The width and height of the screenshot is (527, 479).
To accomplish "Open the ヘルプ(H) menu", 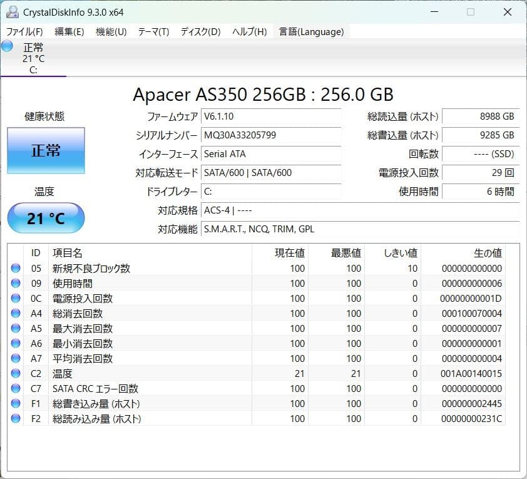I will click(249, 31).
